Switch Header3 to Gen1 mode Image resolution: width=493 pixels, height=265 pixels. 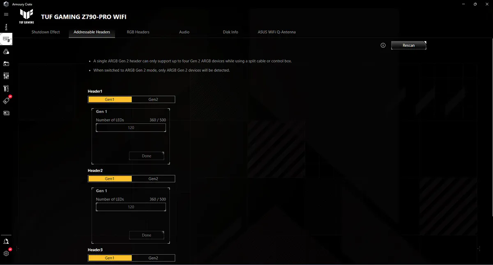point(110,258)
